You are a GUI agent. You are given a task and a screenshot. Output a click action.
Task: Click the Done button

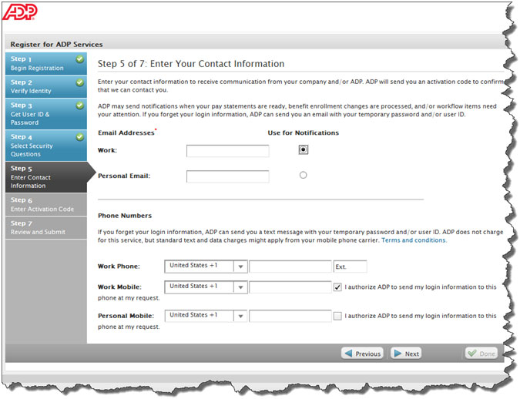click(481, 354)
